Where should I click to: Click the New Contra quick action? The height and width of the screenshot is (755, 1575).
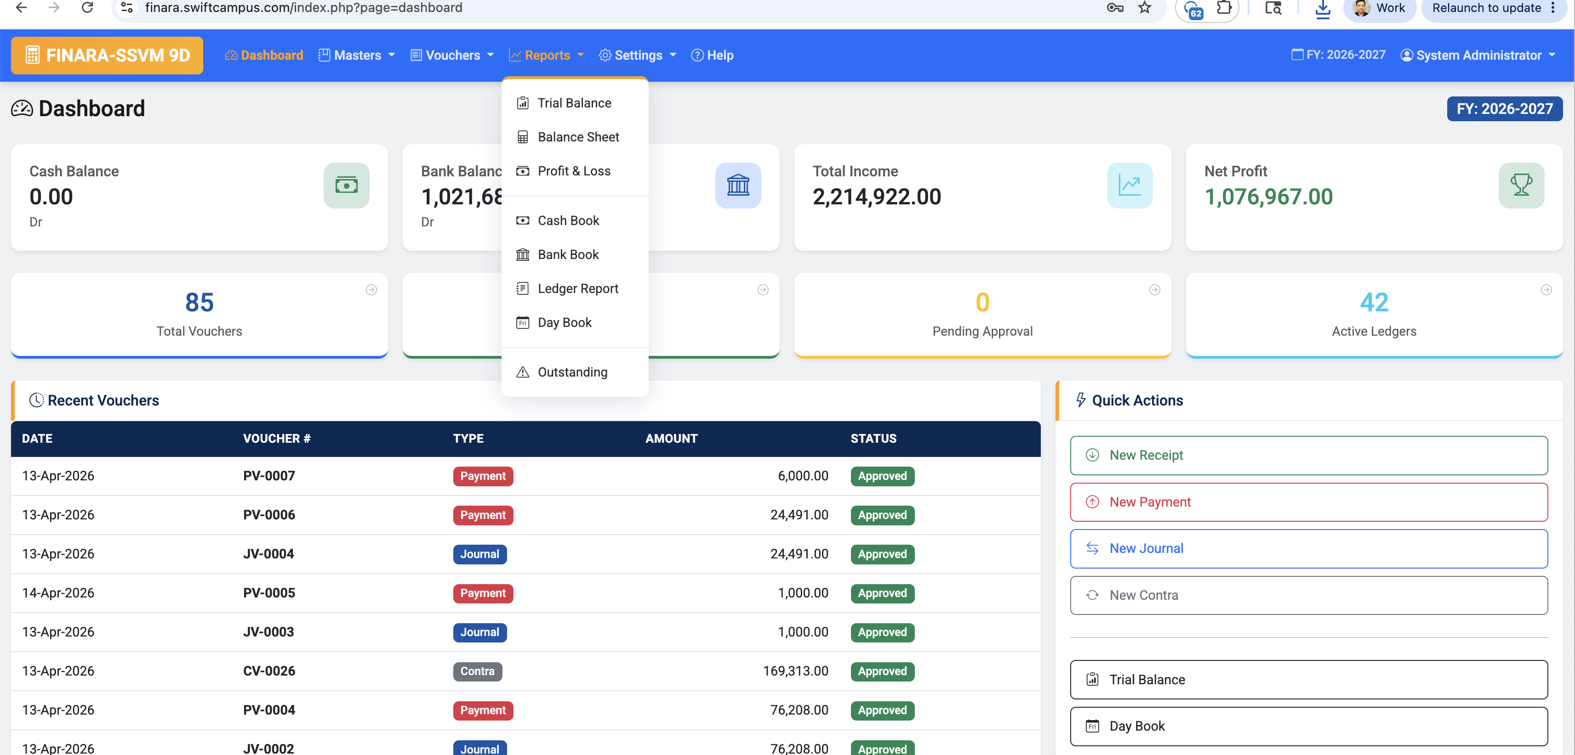coord(1308,595)
